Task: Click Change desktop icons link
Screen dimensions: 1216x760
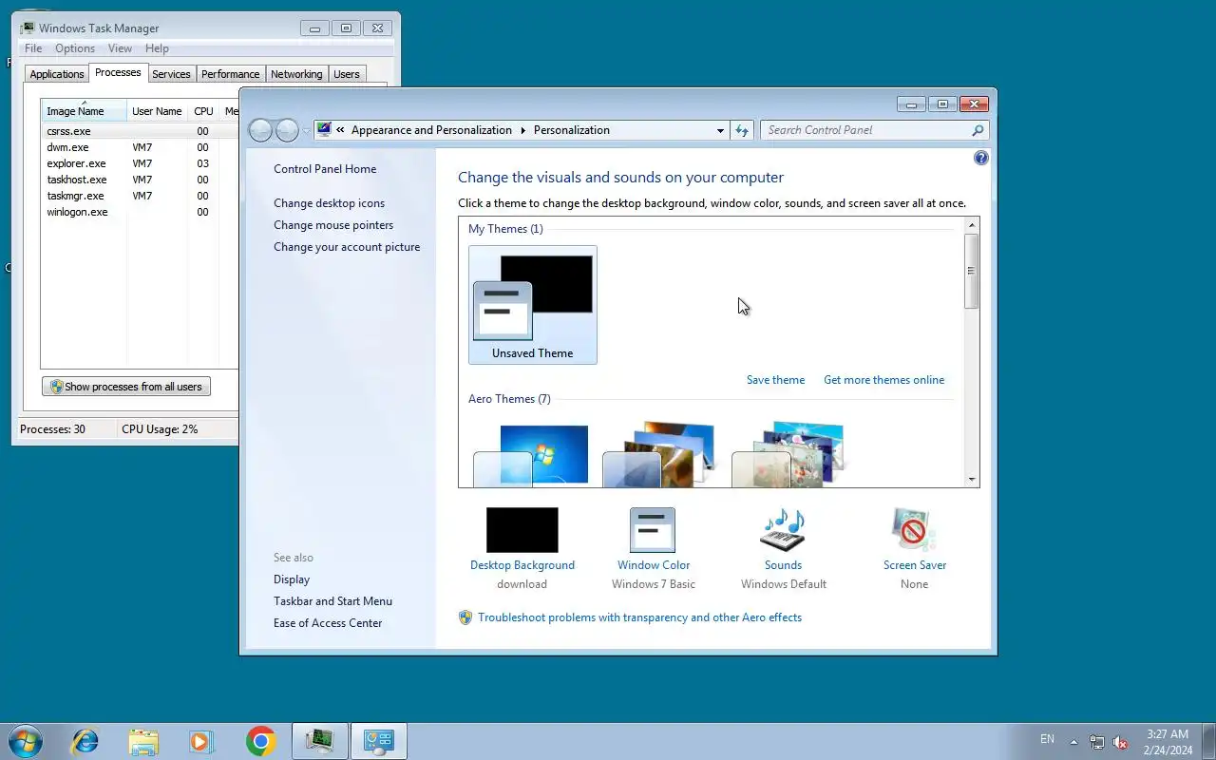Action: click(x=329, y=203)
